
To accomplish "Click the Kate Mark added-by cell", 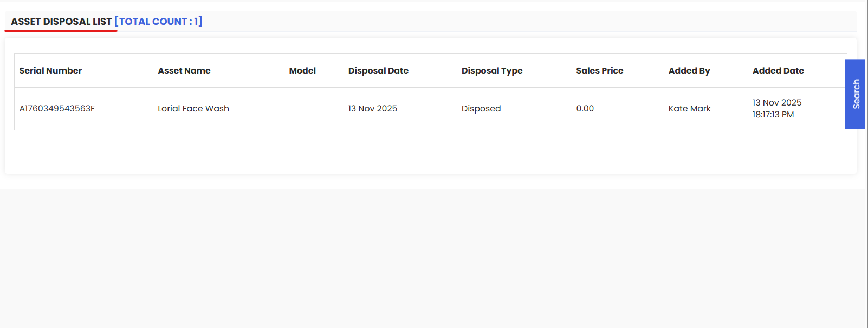I will (x=689, y=109).
